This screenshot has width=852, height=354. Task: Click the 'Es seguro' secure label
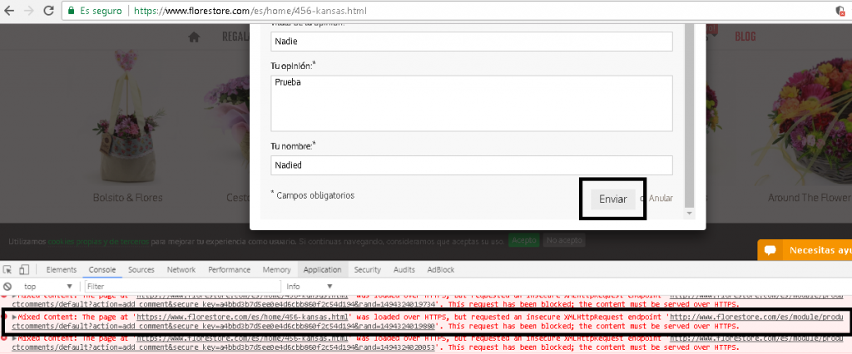(101, 10)
